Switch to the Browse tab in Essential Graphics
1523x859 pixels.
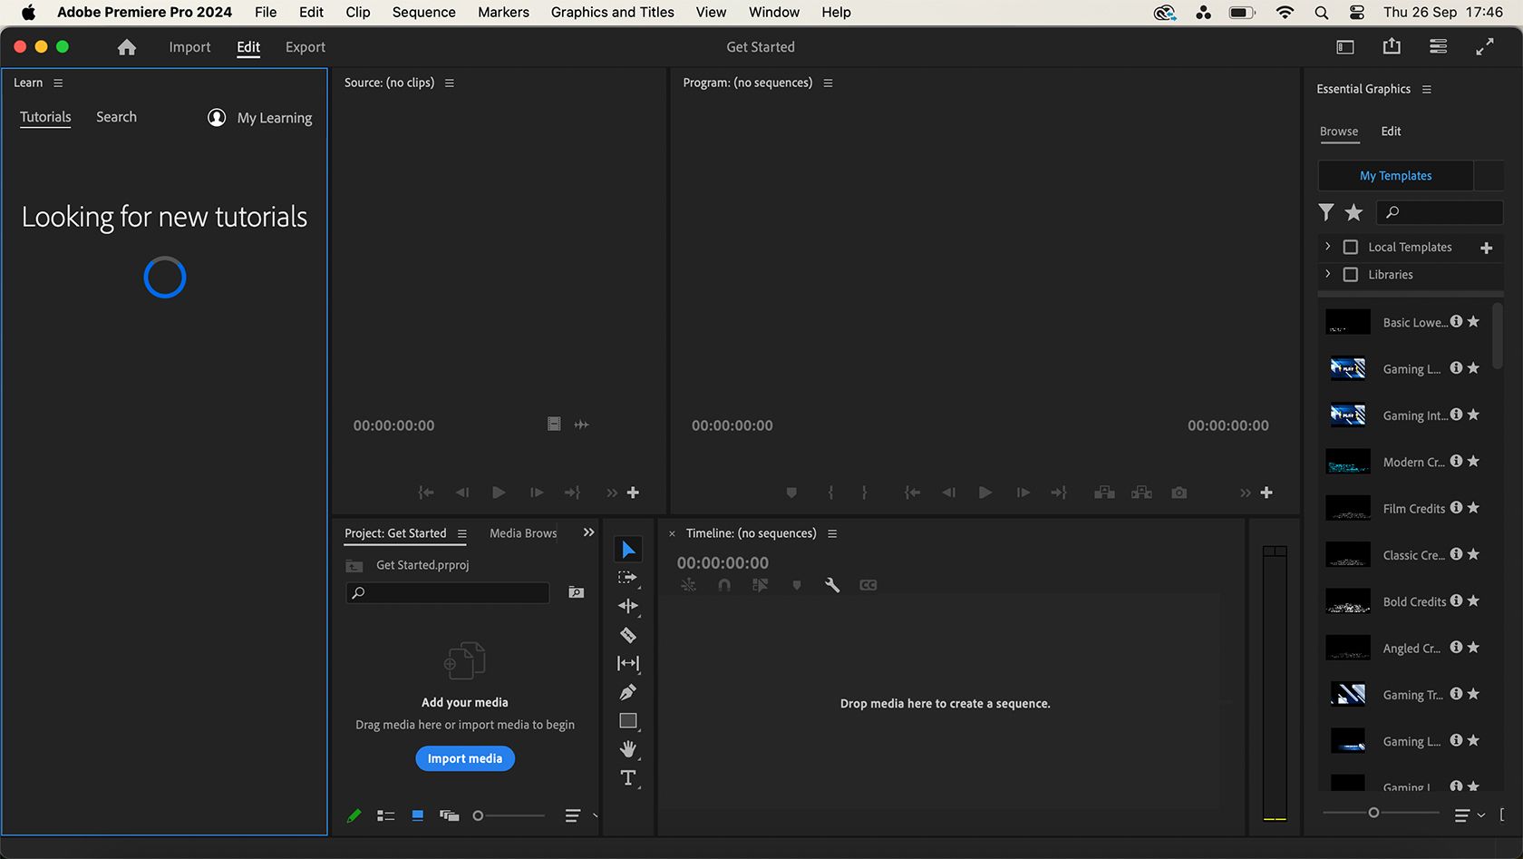pyautogui.click(x=1339, y=132)
